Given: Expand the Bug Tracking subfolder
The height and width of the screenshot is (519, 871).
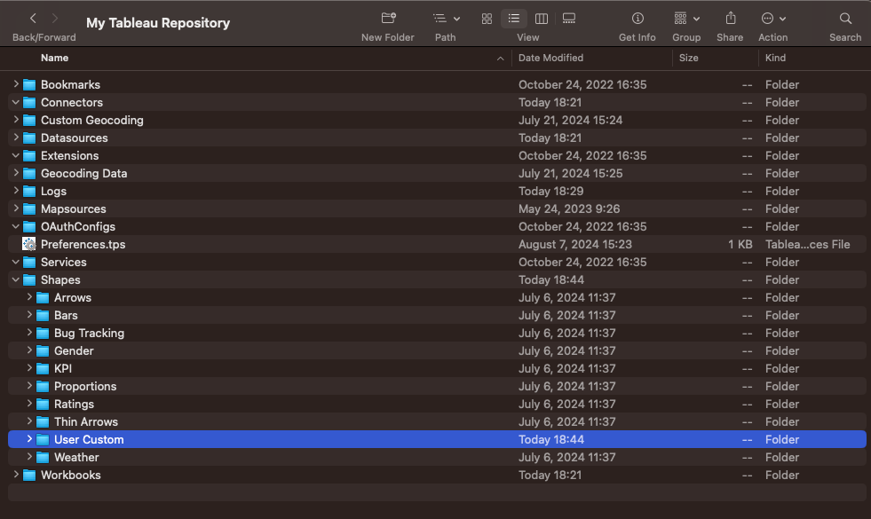Looking at the screenshot, I should tap(29, 333).
